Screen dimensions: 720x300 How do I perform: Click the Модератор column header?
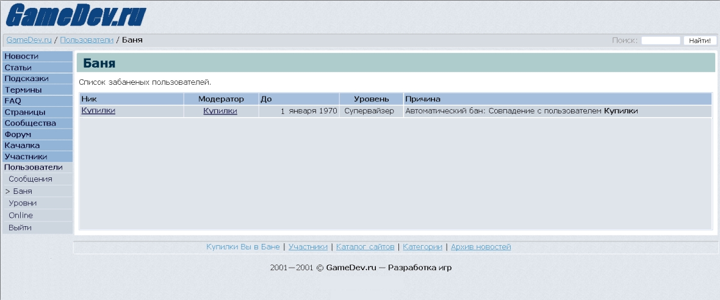click(221, 99)
